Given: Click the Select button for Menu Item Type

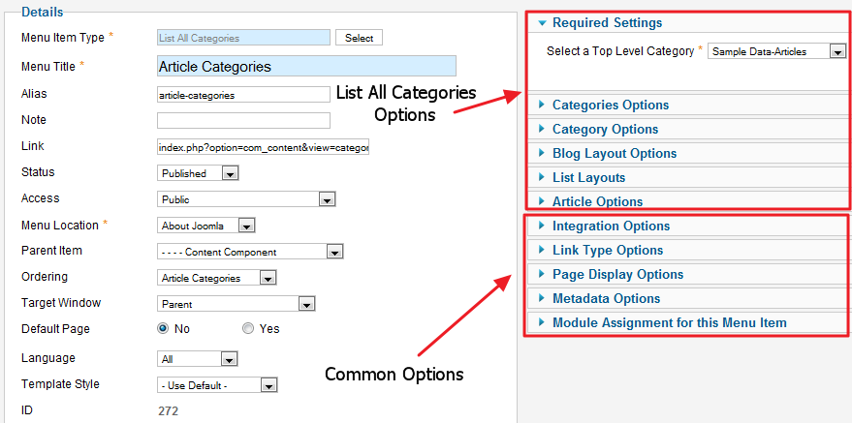Looking at the screenshot, I should pos(359,38).
